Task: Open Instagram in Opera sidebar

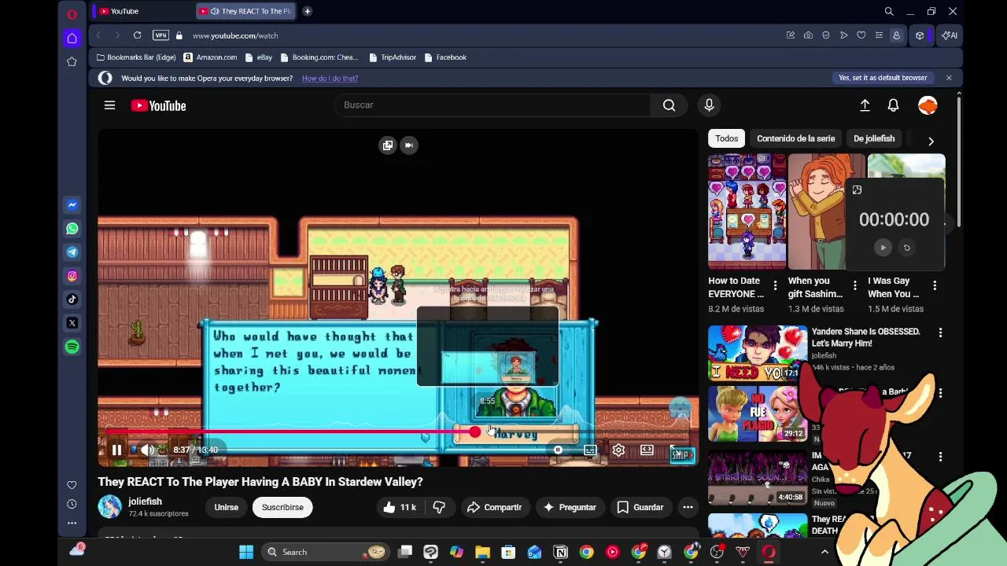Action: pos(72,276)
